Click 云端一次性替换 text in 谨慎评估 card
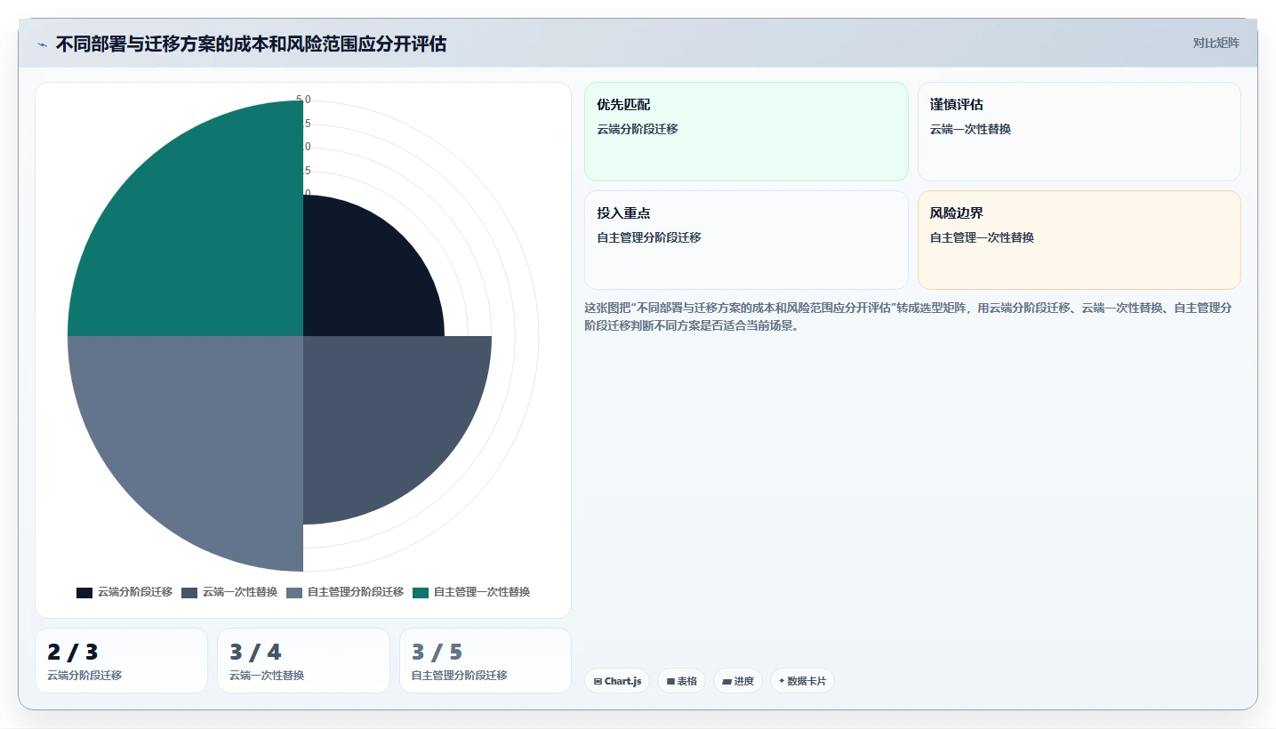This screenshot has height=729, width=1276. (x=970, y=129)
